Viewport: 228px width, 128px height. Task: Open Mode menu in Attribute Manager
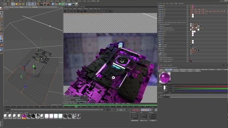coord(161,65)
